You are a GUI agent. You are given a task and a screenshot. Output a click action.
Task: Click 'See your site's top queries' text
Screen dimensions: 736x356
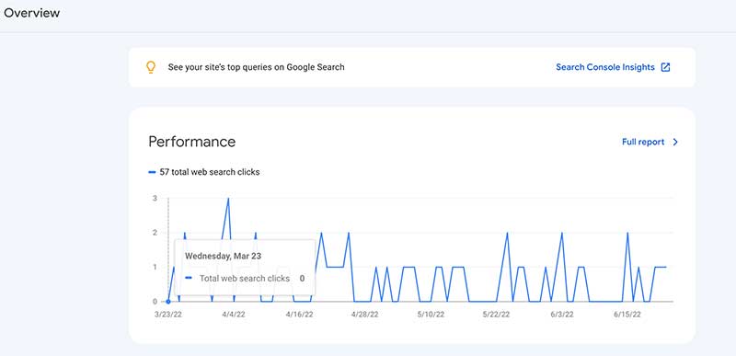click(x=257, y=67)
